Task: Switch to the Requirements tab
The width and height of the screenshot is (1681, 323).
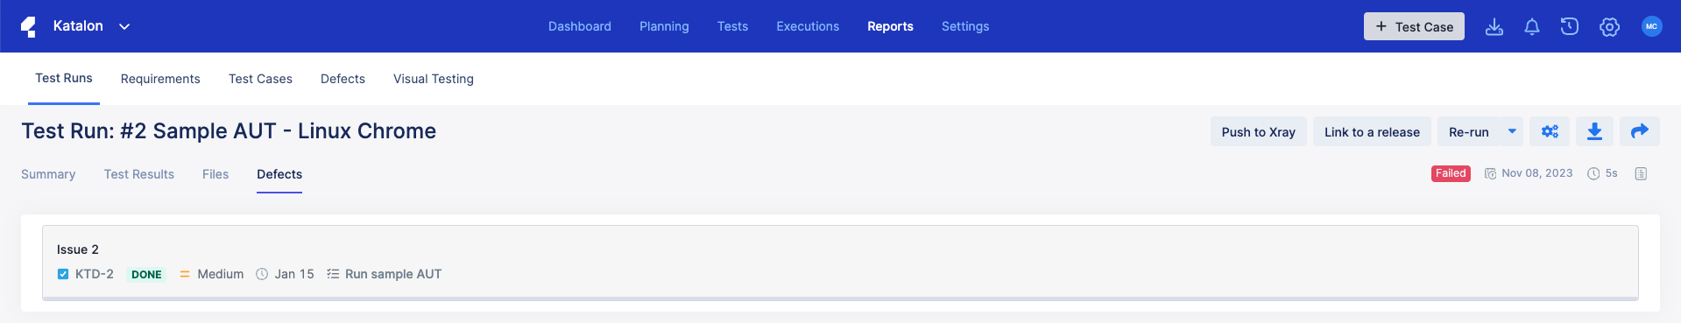Action: pyautogui.click(x=160, y=79)
